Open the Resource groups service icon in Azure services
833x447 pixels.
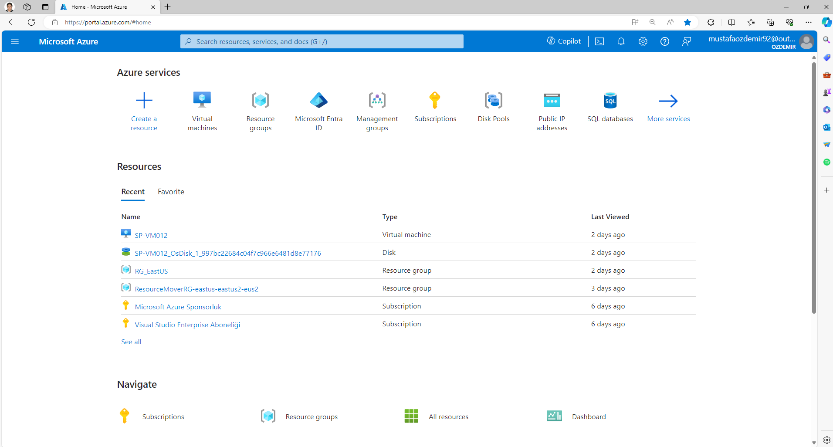[261, 100]
